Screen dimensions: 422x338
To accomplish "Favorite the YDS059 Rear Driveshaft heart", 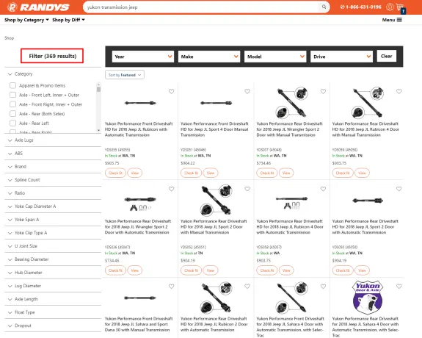I will pos(399,91).
